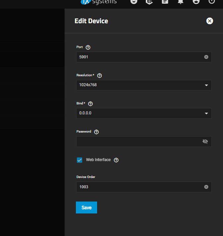Image resolution: width=223 pixels, height=236 pixels.
Task: Show help tooltip for Web Interface
Action: point(116,160)
